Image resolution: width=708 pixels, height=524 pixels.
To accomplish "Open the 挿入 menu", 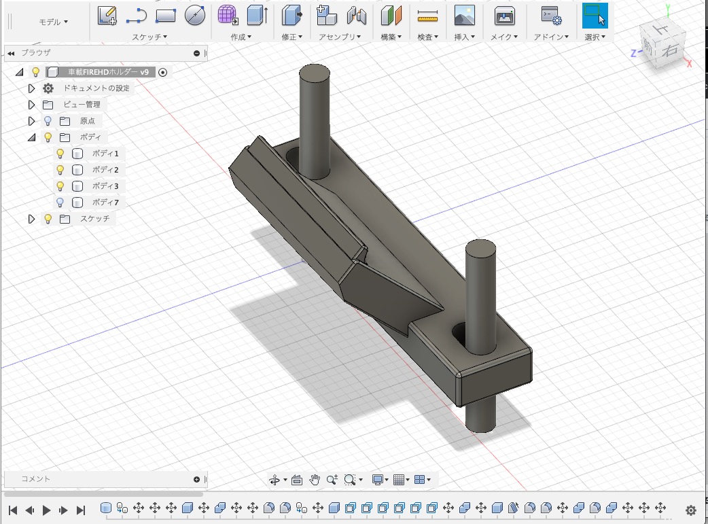I will pos(464,37).
